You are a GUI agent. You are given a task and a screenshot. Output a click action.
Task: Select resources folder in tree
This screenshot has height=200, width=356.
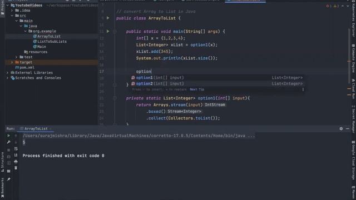[36, 52]
